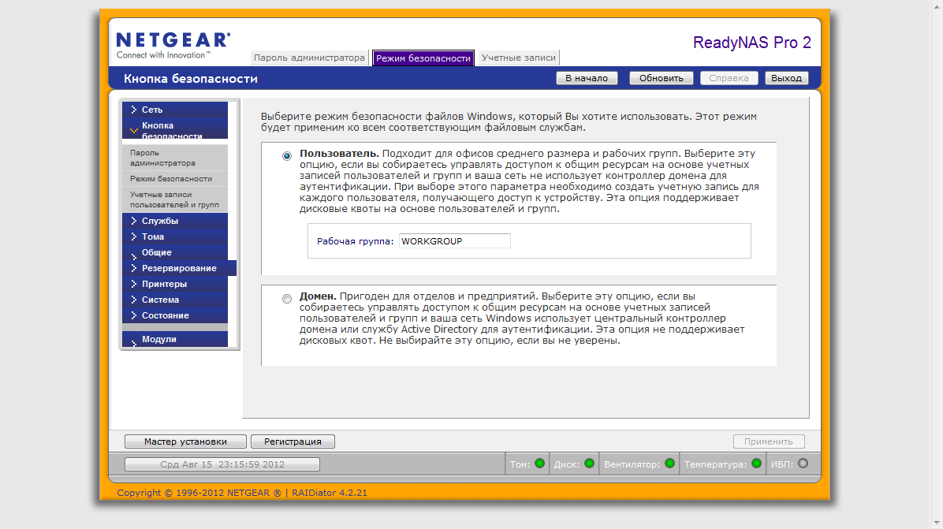
Task: Click the 'В начало' button
Action: pyautogui.click(x=587, y=78)
